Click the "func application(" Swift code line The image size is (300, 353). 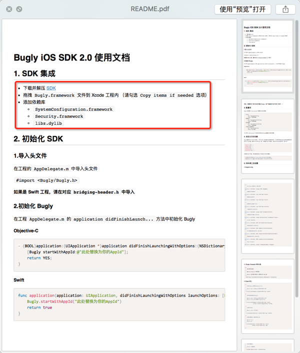[121, 296]
